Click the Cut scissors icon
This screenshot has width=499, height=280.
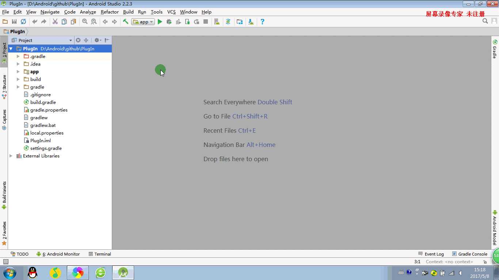[55, 22]
